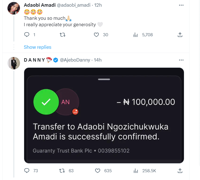This screenshot has height=180, width=200.
Task: Retweet Adaobi Amadi's tweet
Action: pos(63,35)
